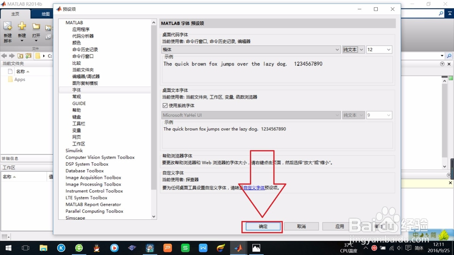Open the 纯文本 style dropdown for code font
Screen dimensions: 454x255
tap(353, 50)
